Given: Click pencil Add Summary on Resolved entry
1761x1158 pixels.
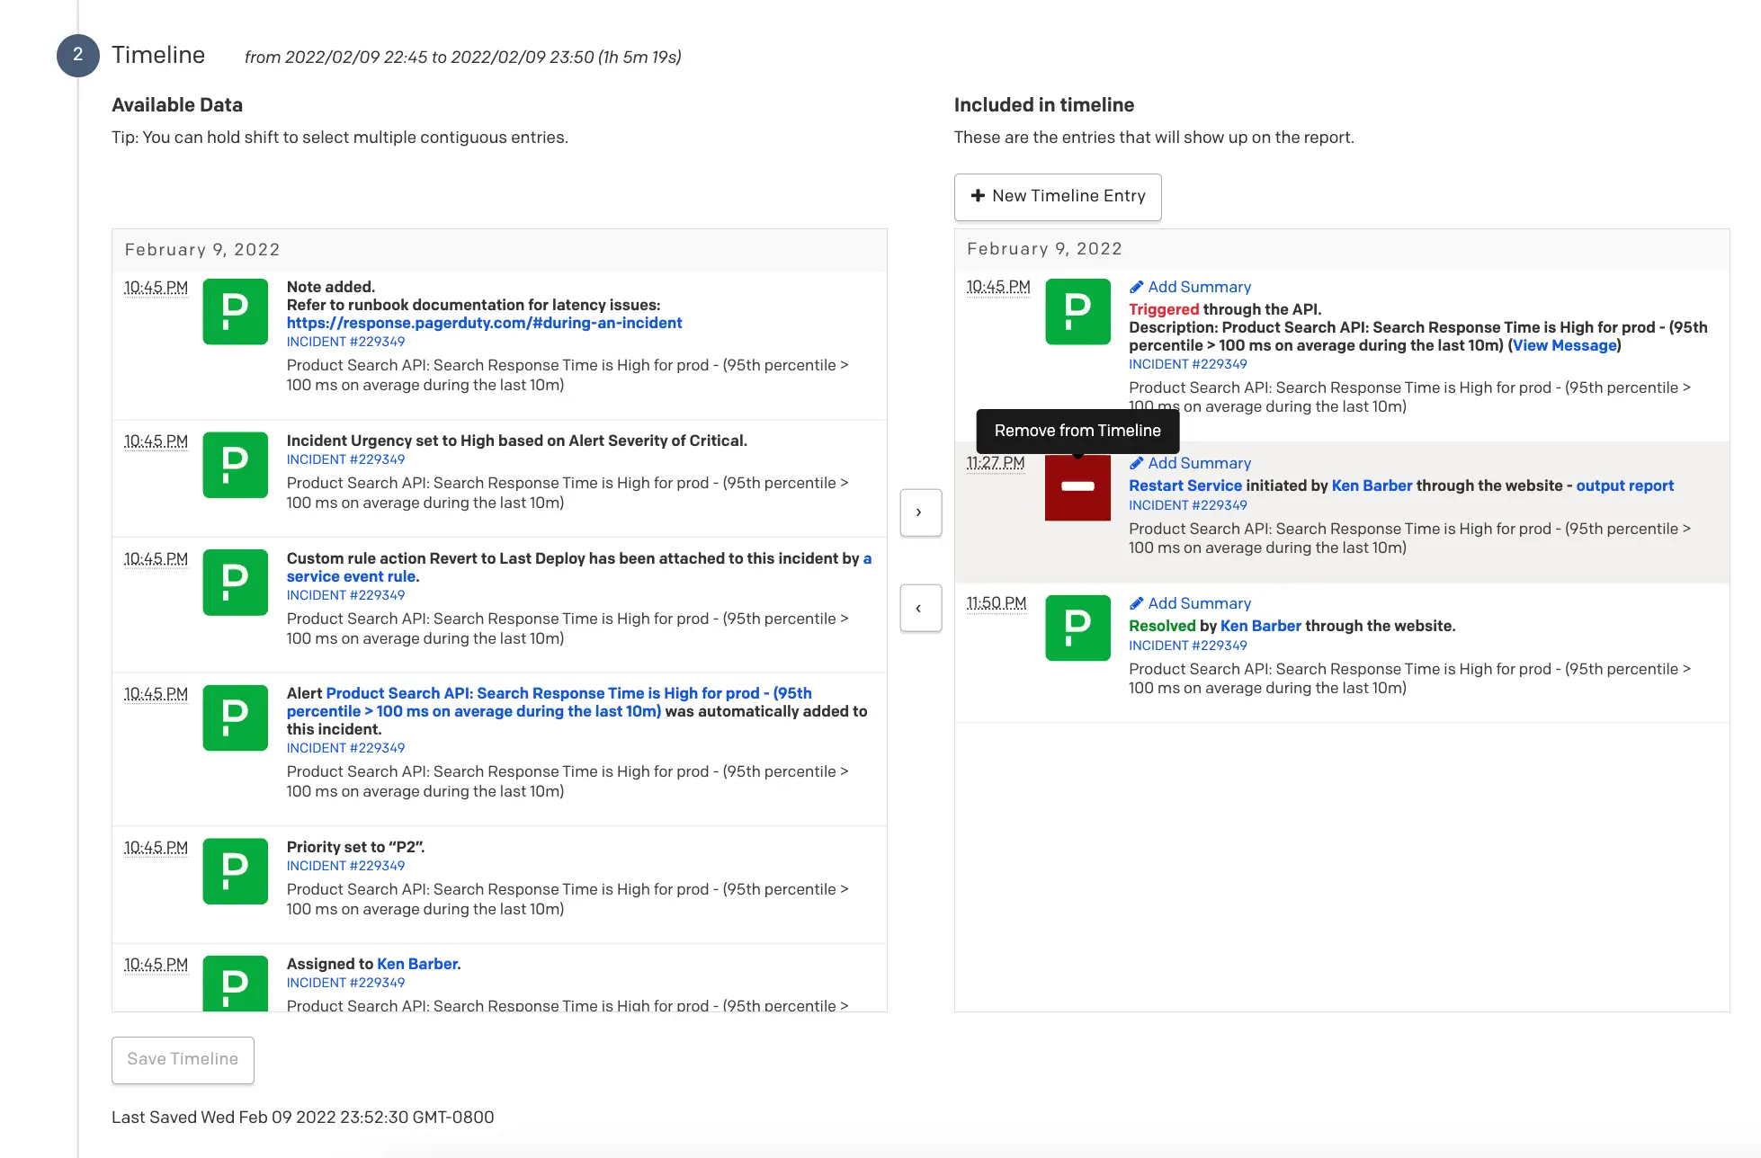Looking at the screenshot, I should [1190, 603].
